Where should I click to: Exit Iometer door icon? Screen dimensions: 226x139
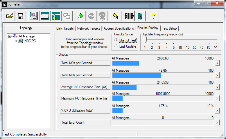pyautogui.click(x=140, y=16)
